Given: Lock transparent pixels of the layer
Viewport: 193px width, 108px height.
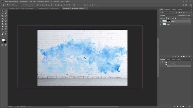Looking at the screenshot, I should click(166, 18).
